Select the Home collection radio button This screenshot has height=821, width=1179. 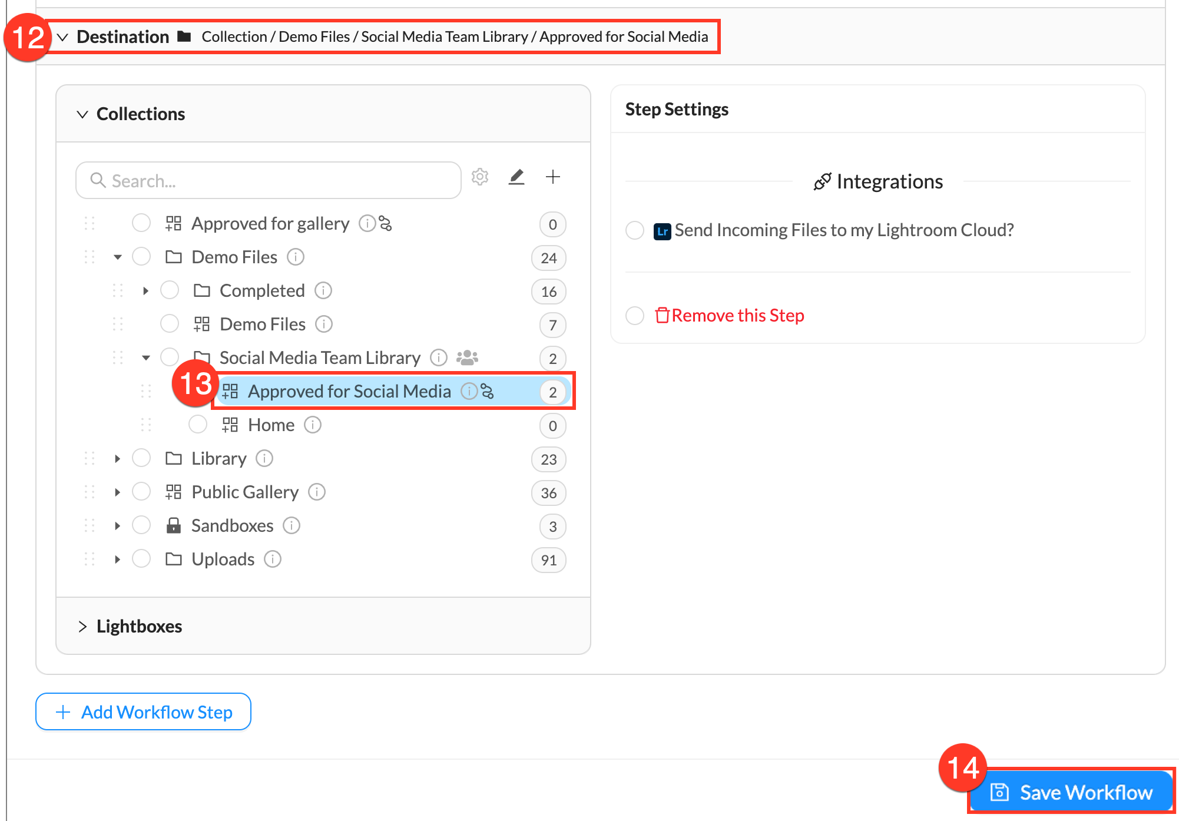(198, 425)
